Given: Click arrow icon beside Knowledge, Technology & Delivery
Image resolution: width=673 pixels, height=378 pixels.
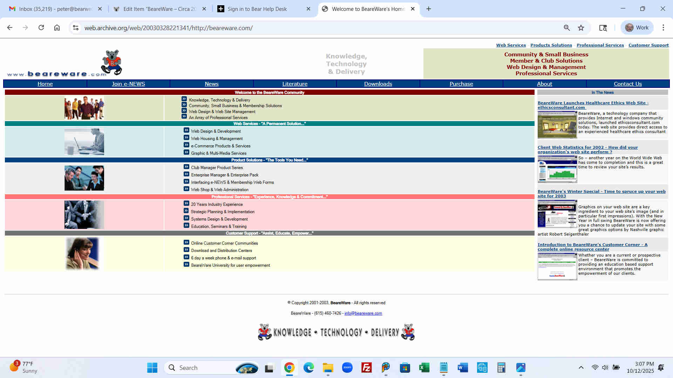Looking at the screenshot, I should click(x=184, y=99).
